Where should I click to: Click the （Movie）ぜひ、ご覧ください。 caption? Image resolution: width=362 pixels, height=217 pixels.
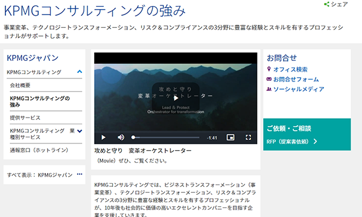(x=131, y=161)
